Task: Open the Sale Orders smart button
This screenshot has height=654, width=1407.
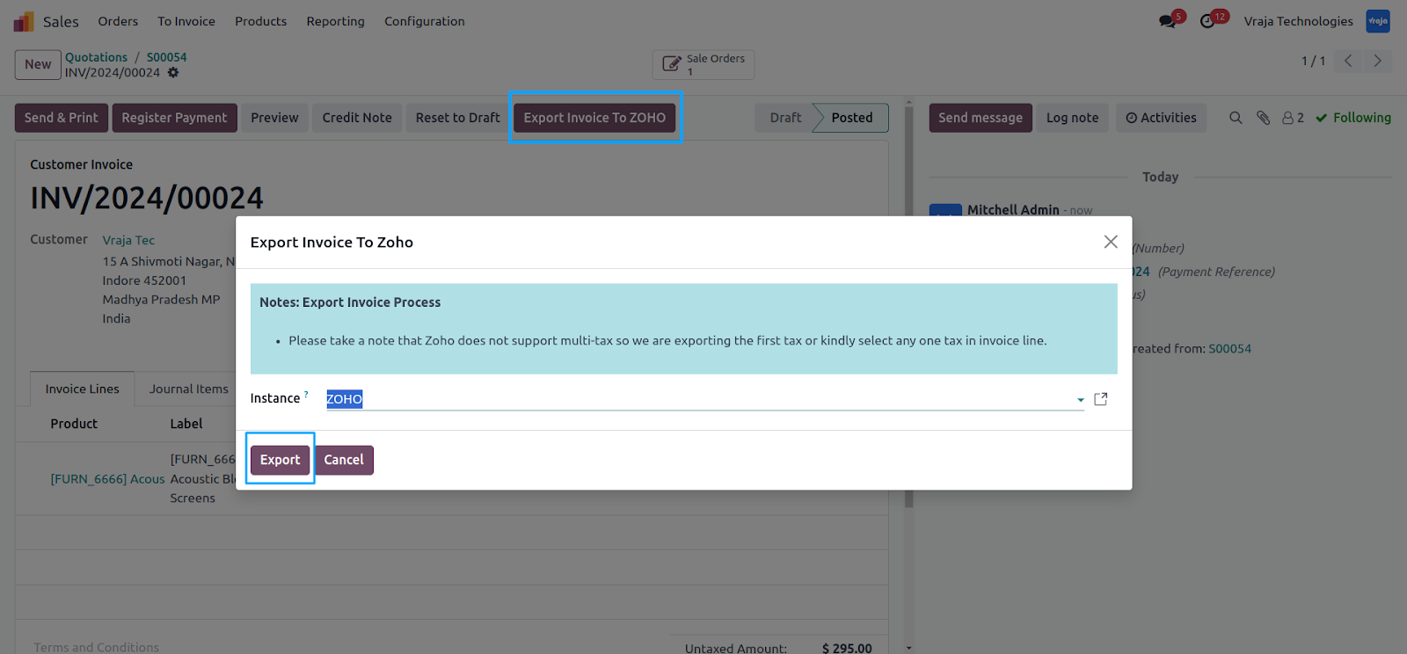Action: click(703, 64)
